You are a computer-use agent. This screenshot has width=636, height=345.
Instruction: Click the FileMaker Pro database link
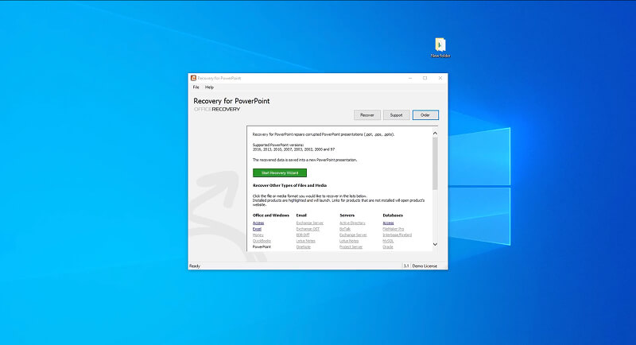pyautogui.click(x=394, y=229)
